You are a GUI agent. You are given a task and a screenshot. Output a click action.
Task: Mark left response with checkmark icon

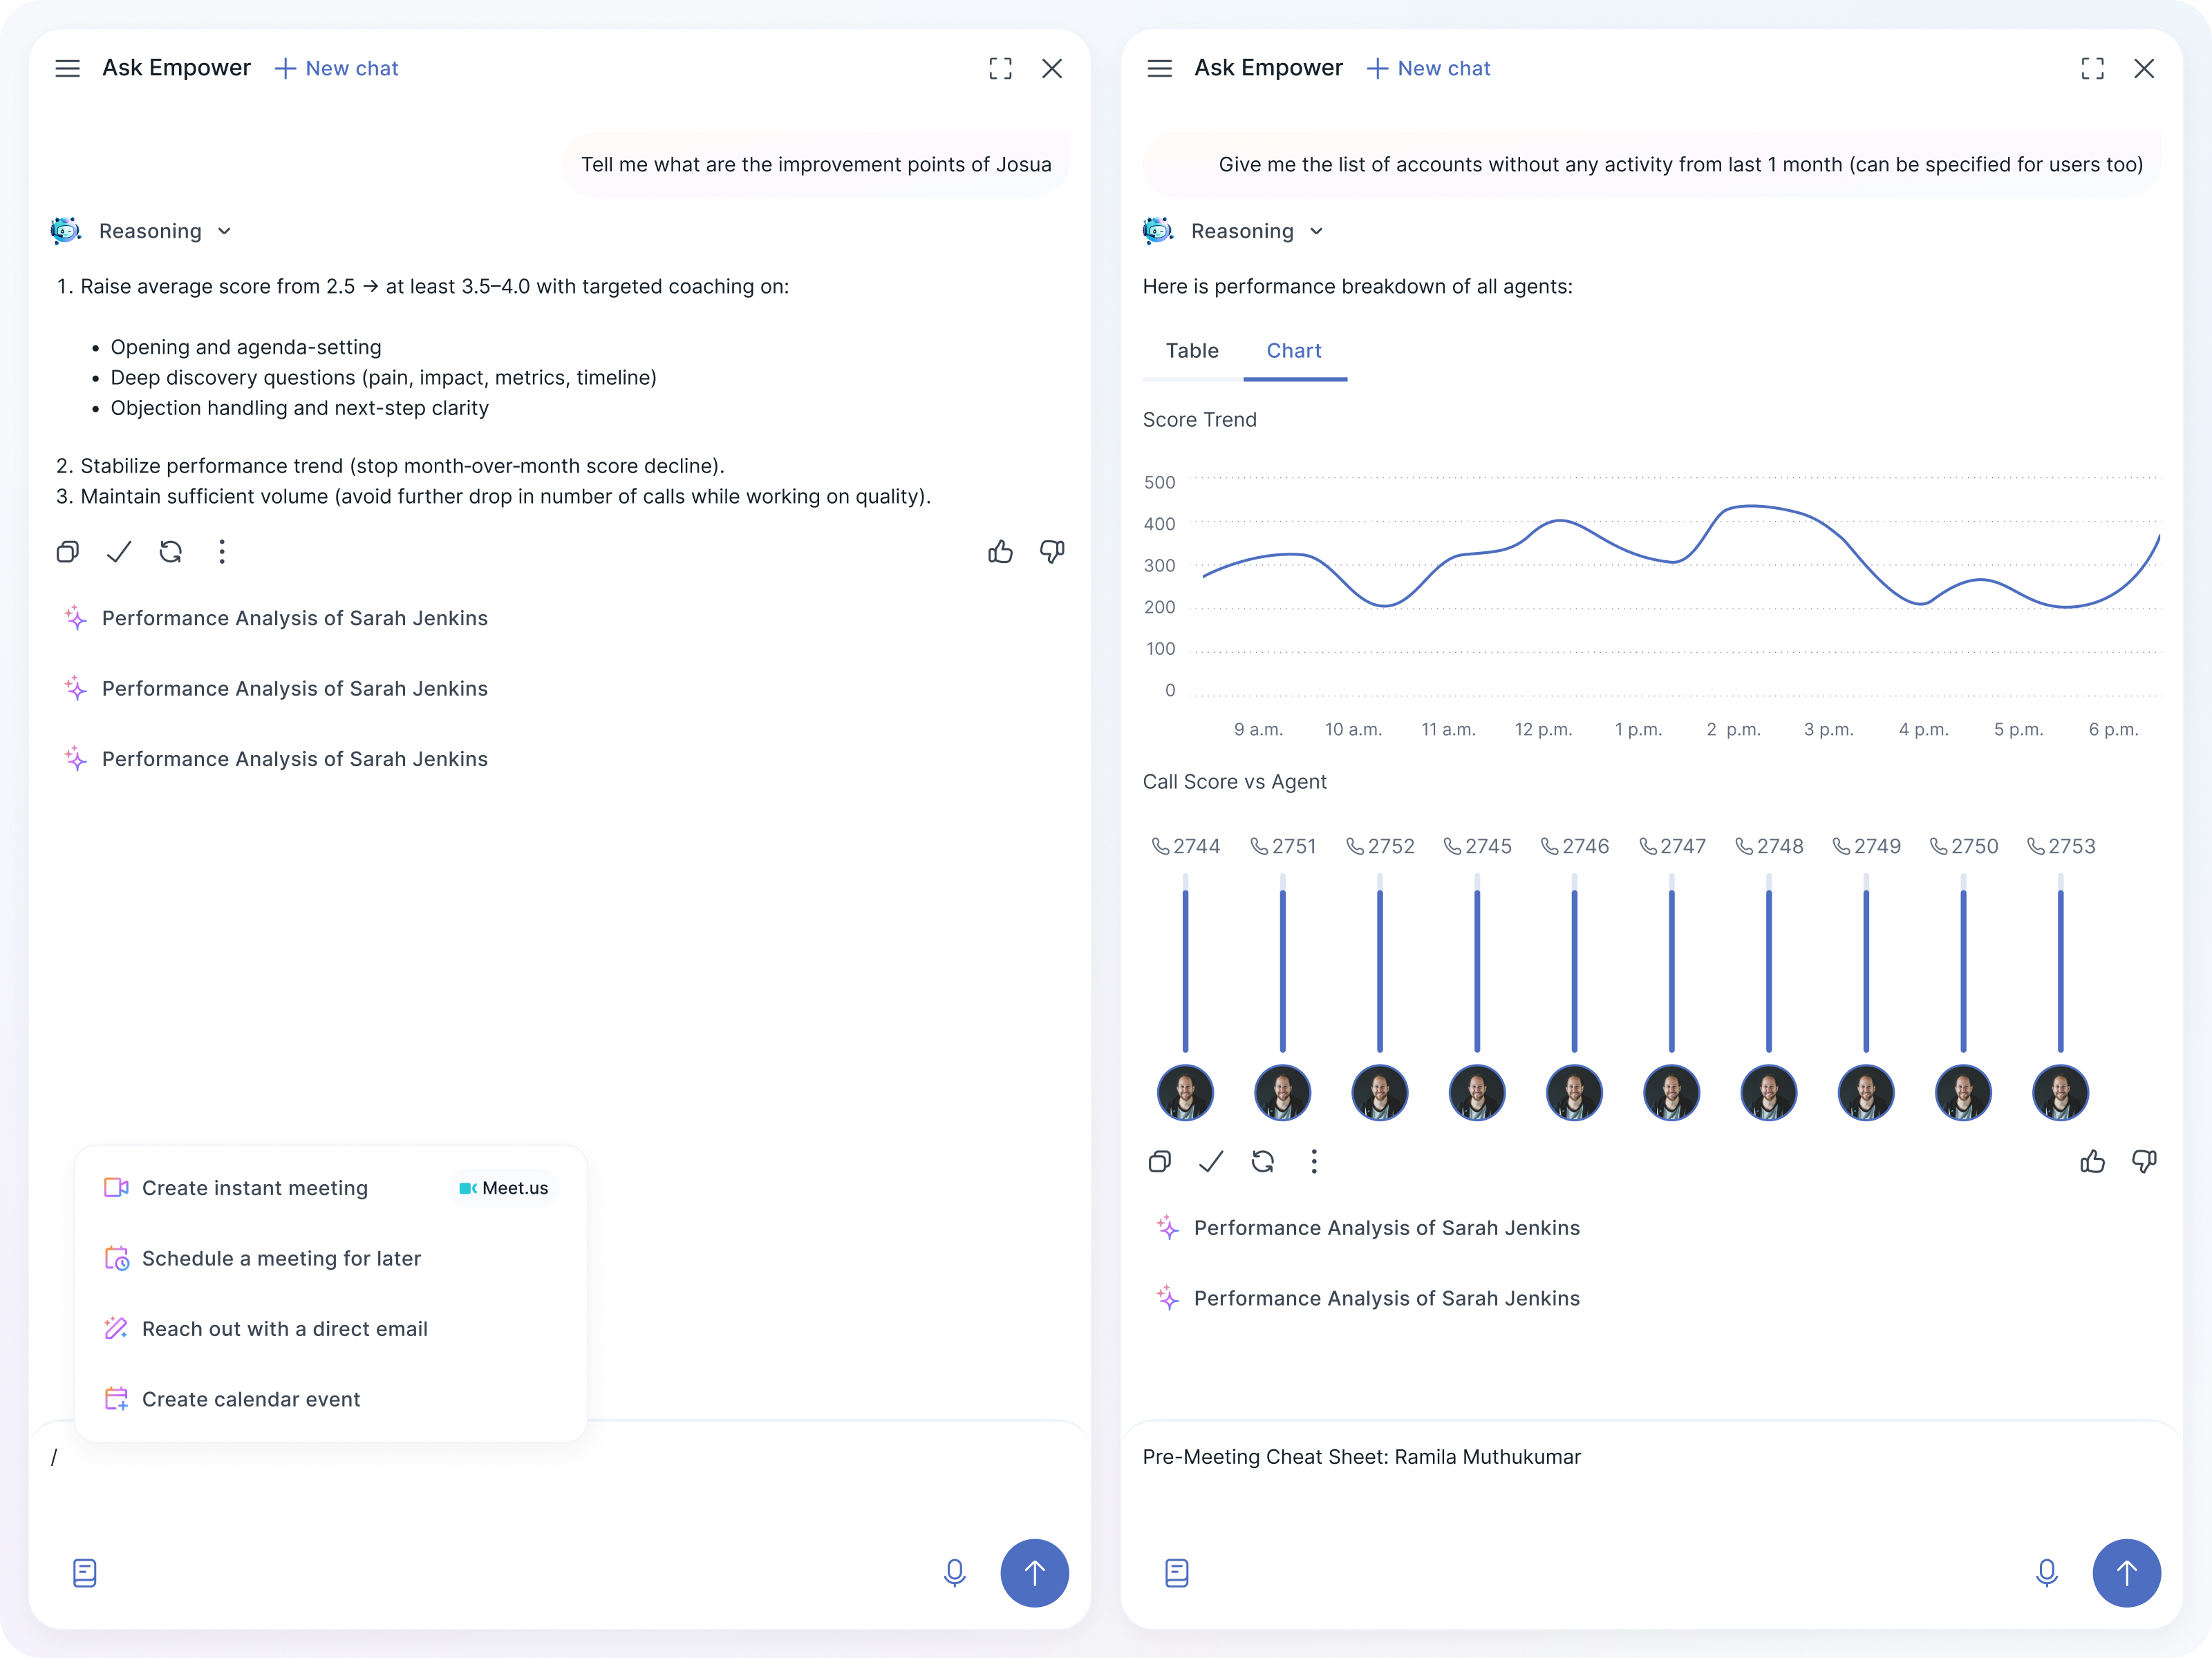click(x=119, y=552)
